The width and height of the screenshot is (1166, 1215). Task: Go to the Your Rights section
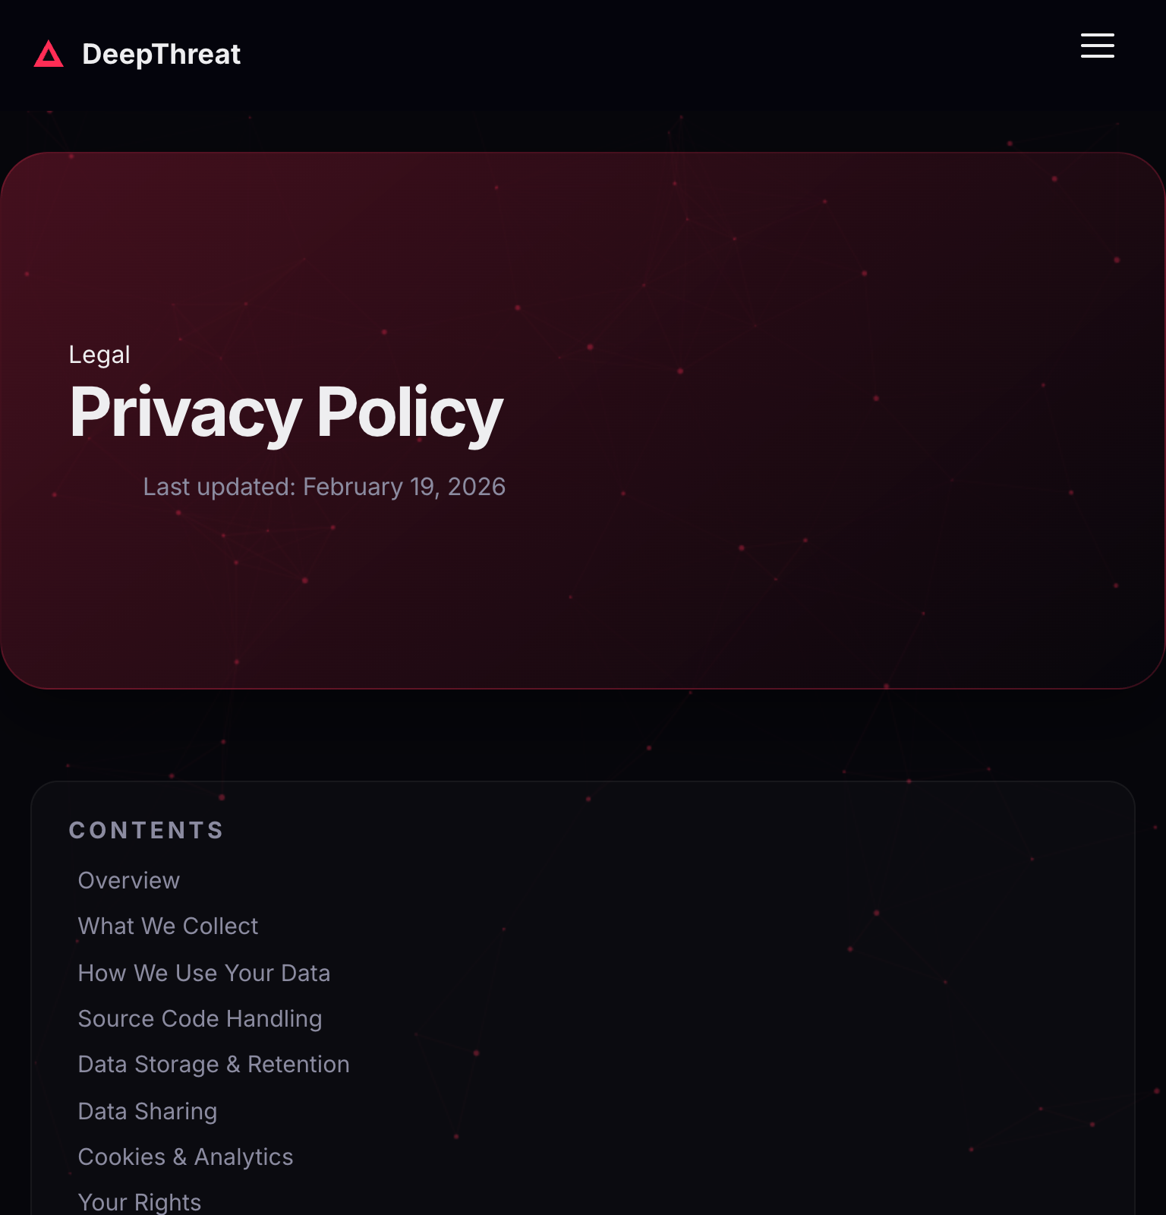(x=140, y=1202)
